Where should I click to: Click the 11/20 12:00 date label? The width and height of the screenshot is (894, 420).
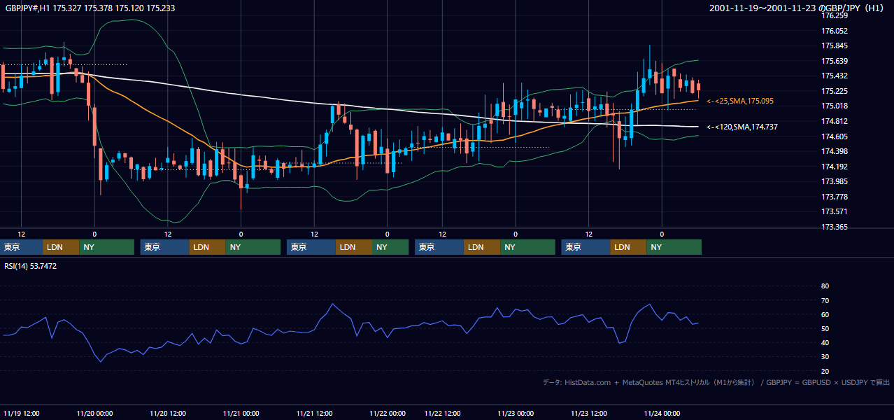pyautogui.click(x=168, y=414)
